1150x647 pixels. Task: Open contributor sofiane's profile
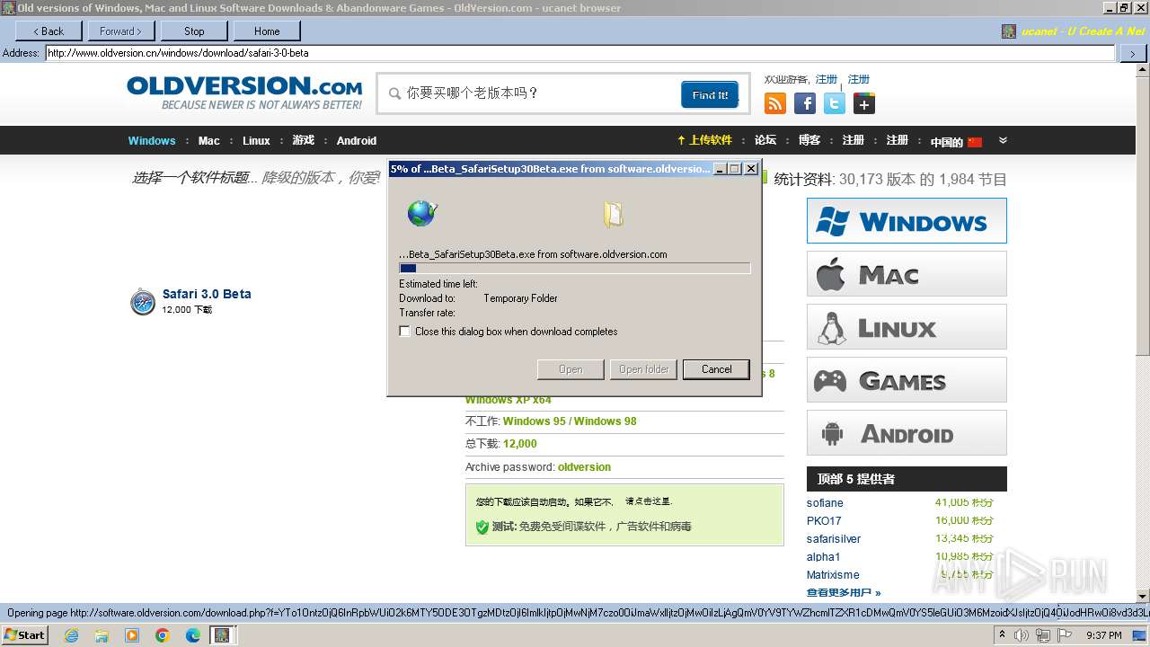click(825, 503)
